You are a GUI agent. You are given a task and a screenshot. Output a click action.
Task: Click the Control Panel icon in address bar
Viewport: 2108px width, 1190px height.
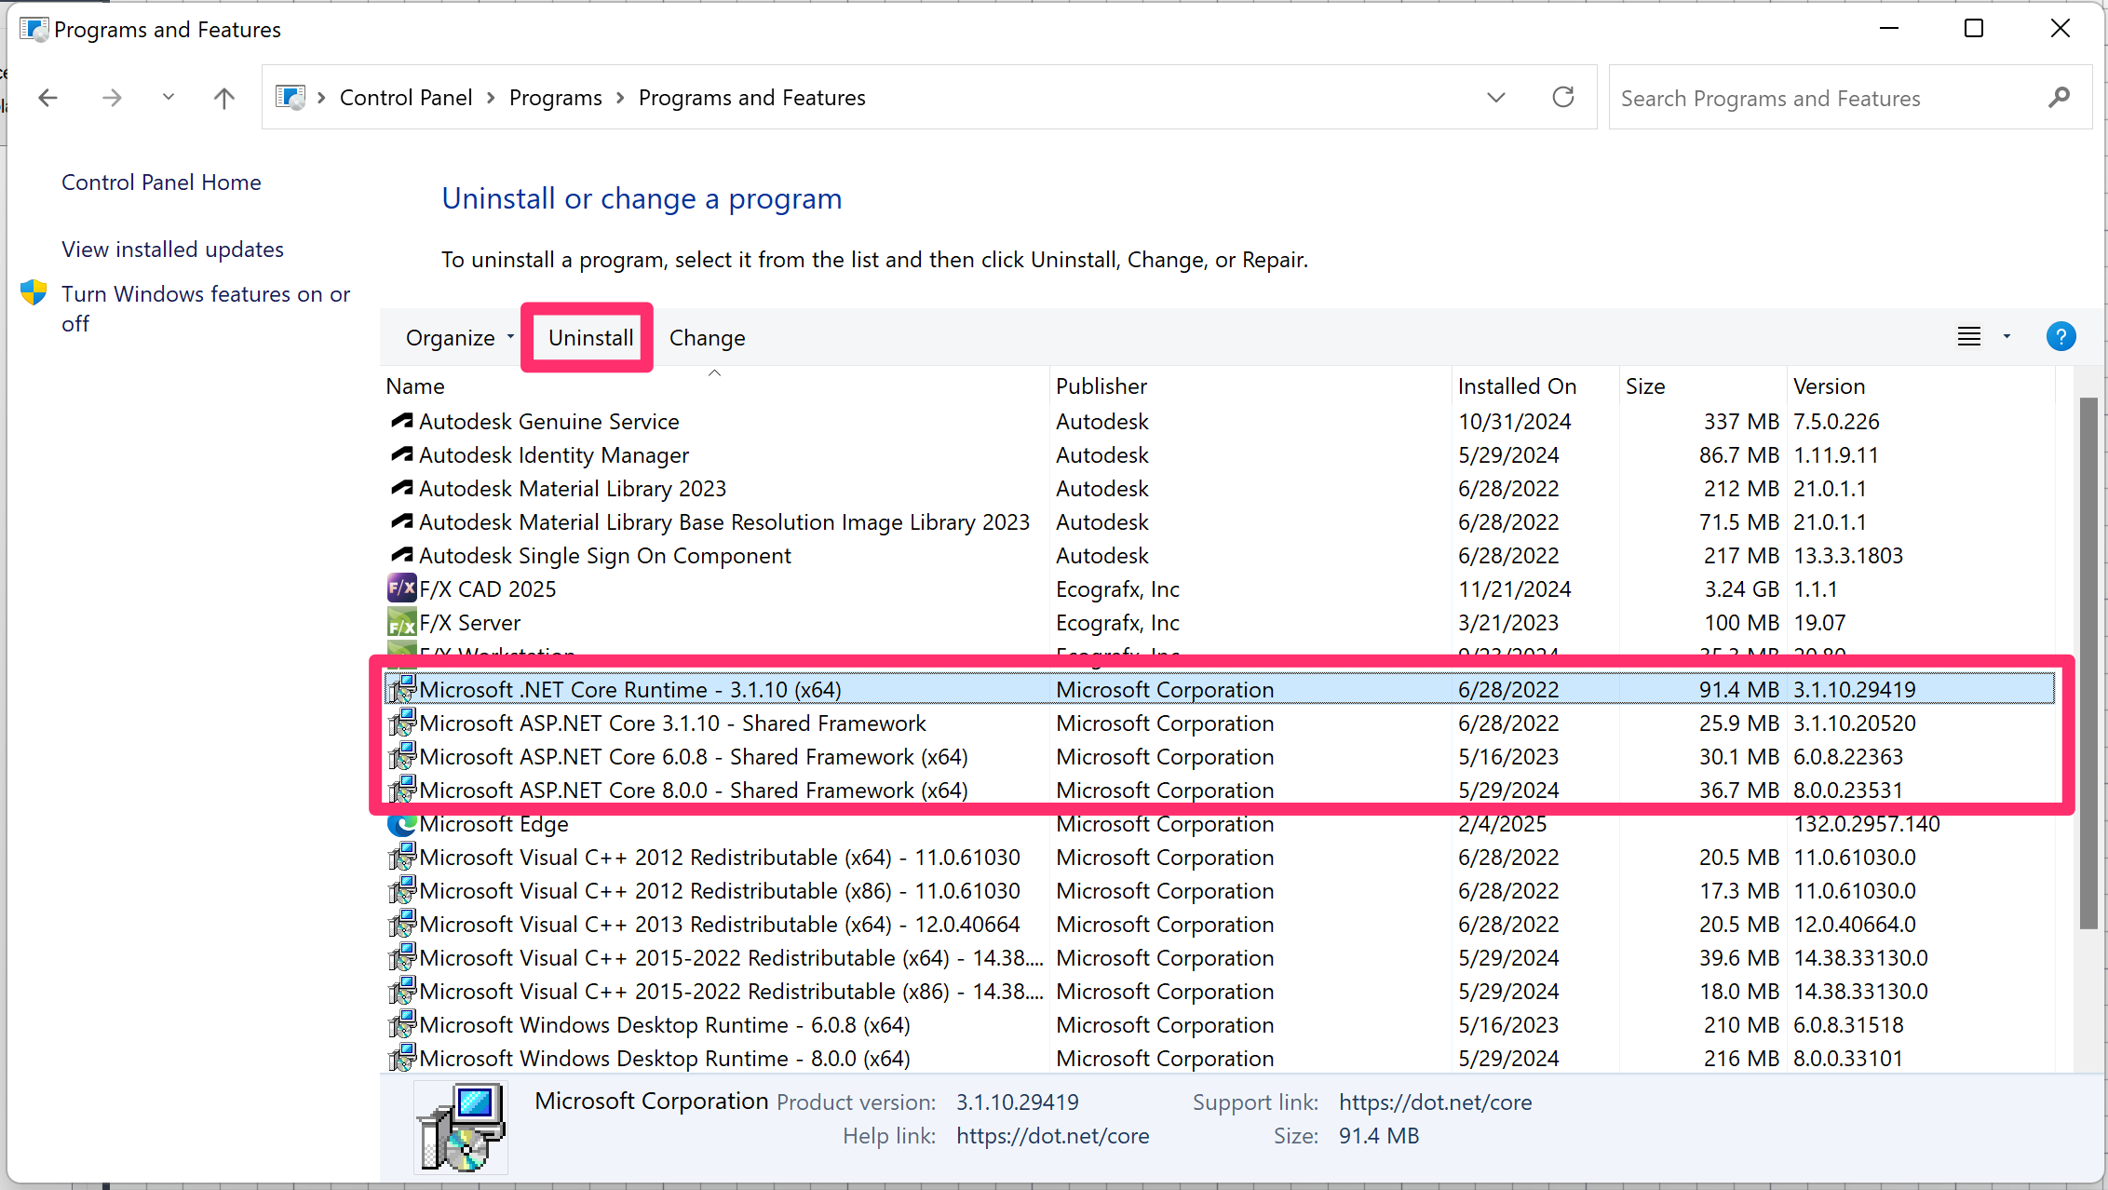[x=291, y=98]
